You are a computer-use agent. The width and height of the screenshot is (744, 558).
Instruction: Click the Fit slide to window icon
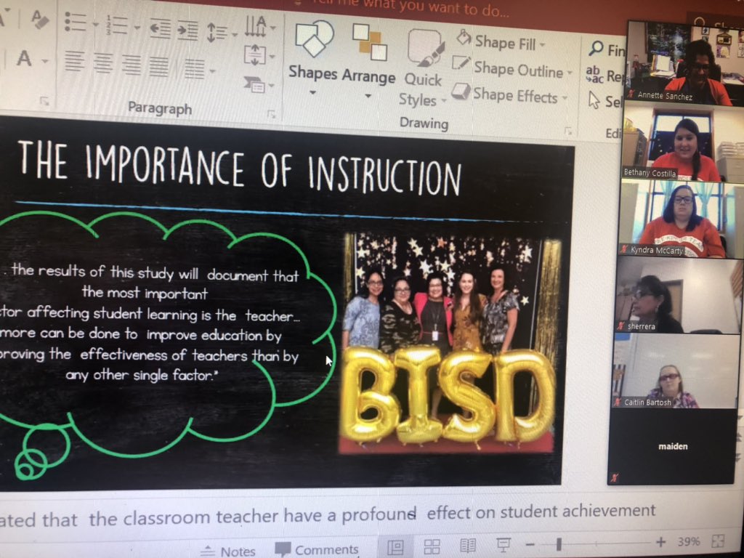pyautogui.click(x=718, y=541)
